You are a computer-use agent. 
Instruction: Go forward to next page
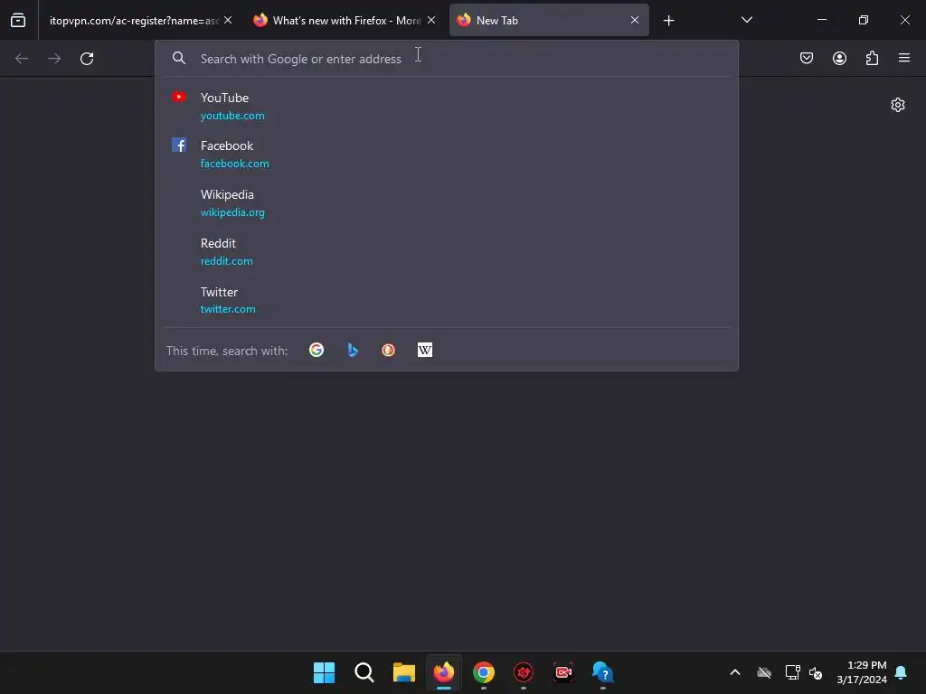coord(54,59)
